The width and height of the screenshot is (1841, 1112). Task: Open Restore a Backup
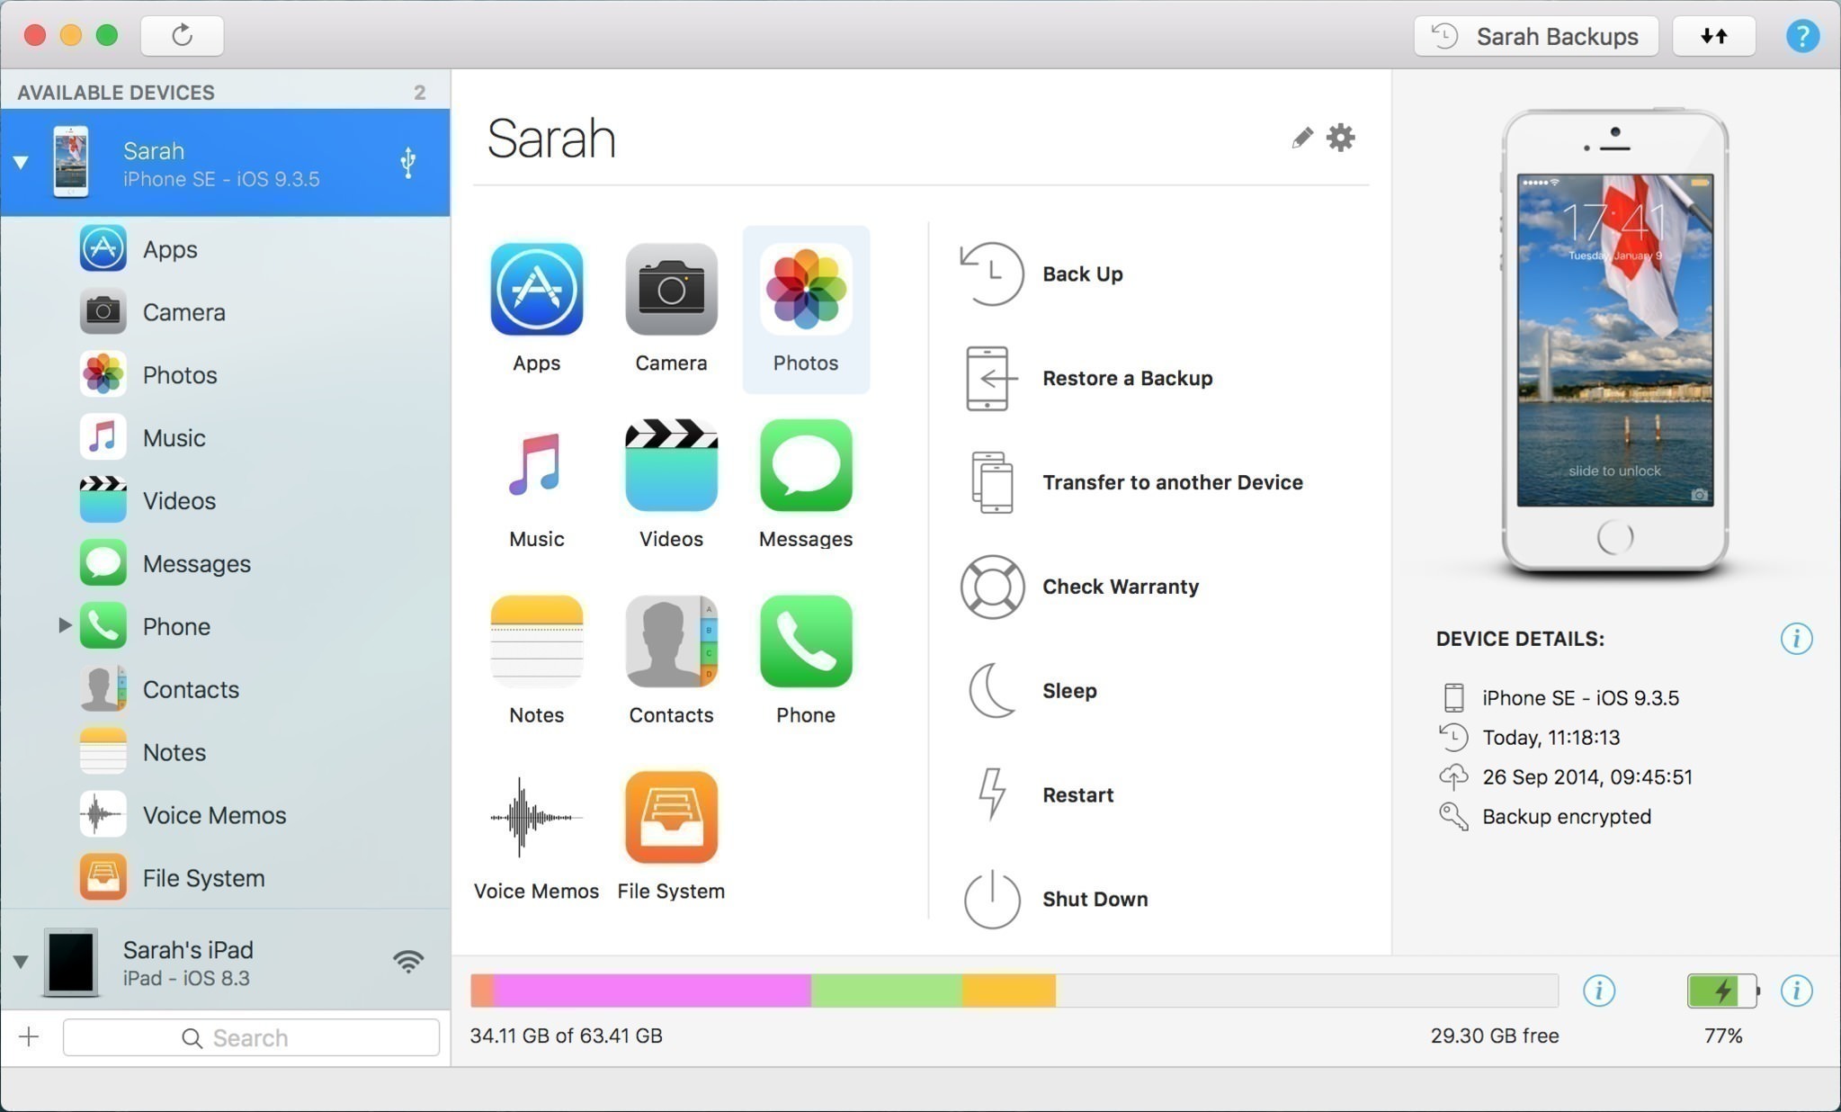click(x=1127, y=378)
